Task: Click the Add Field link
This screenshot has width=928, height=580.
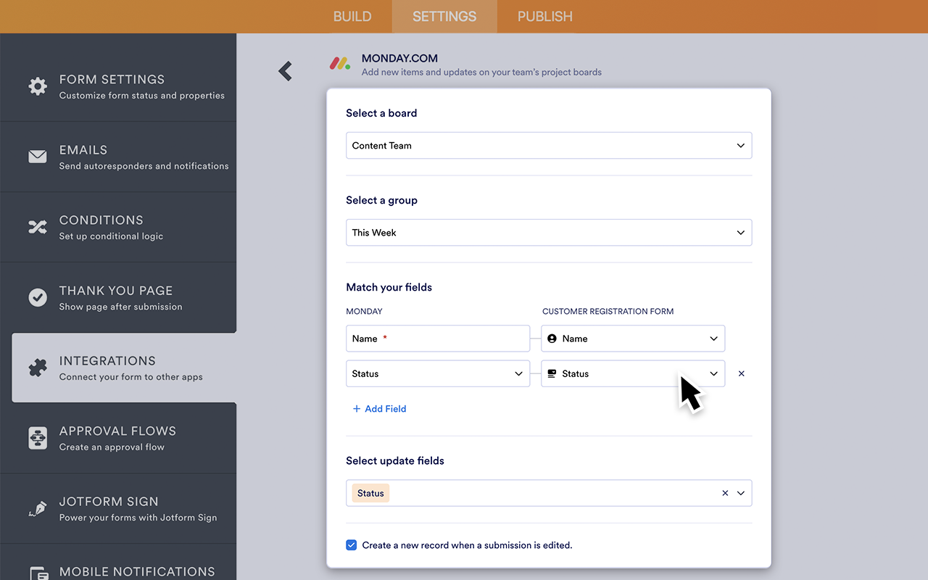Action: click(x=379, y=408)
